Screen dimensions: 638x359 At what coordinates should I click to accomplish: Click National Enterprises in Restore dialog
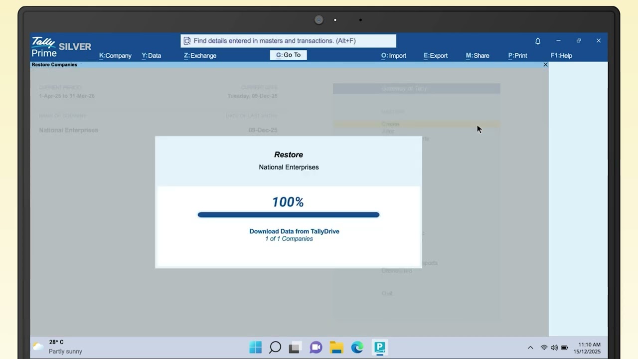pyautogui.click(x=289, y=167)
